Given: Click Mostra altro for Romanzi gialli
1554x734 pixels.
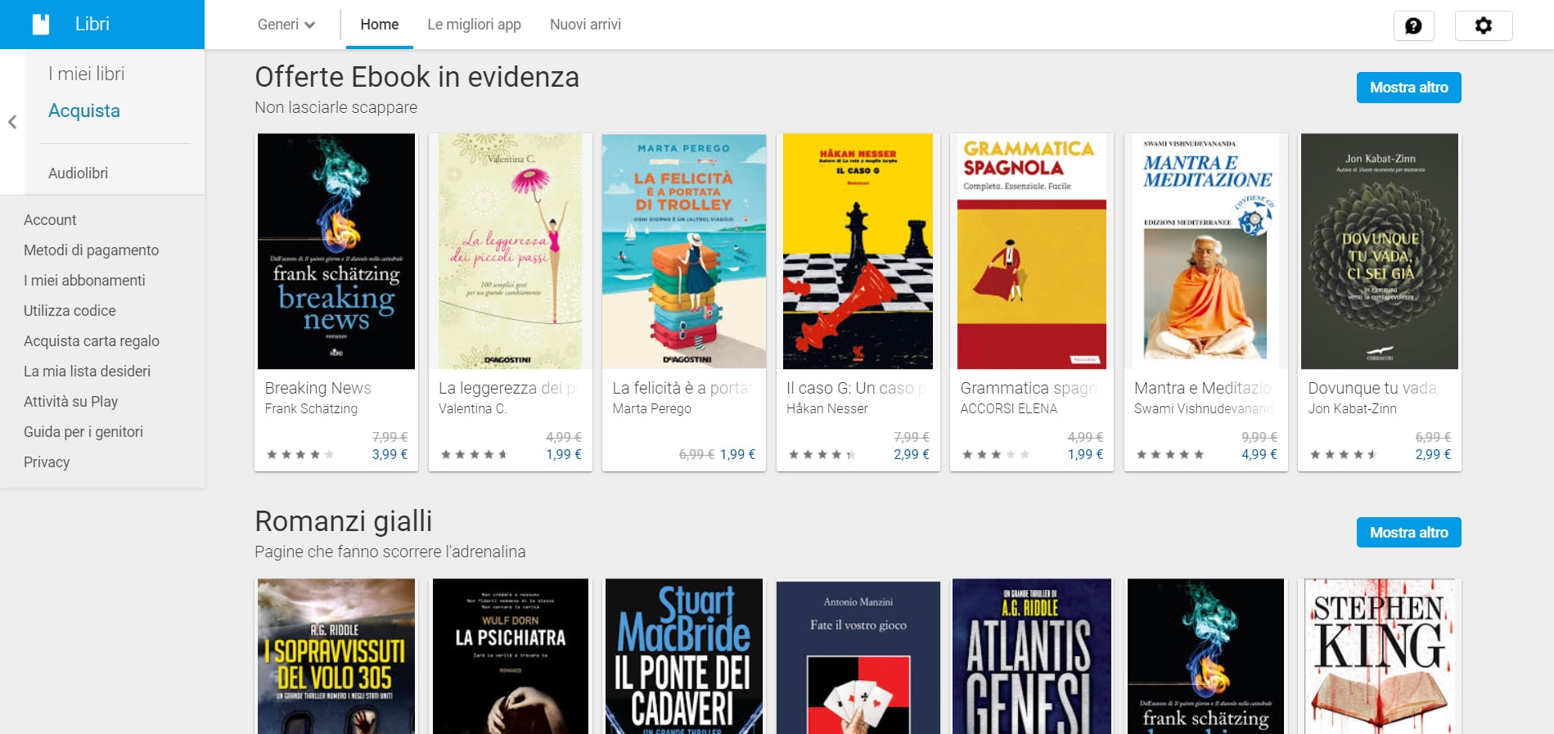Looking at the screenshot, I should click(x=1408, y=533).
